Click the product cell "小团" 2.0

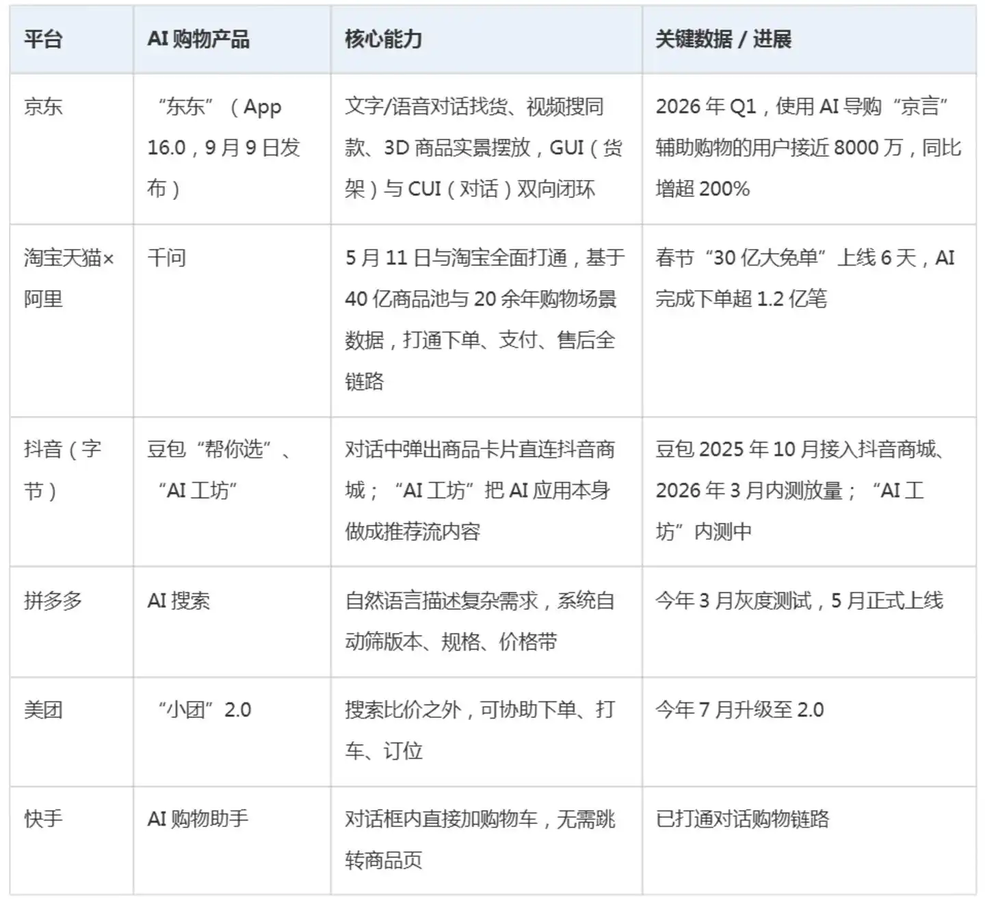232,732
